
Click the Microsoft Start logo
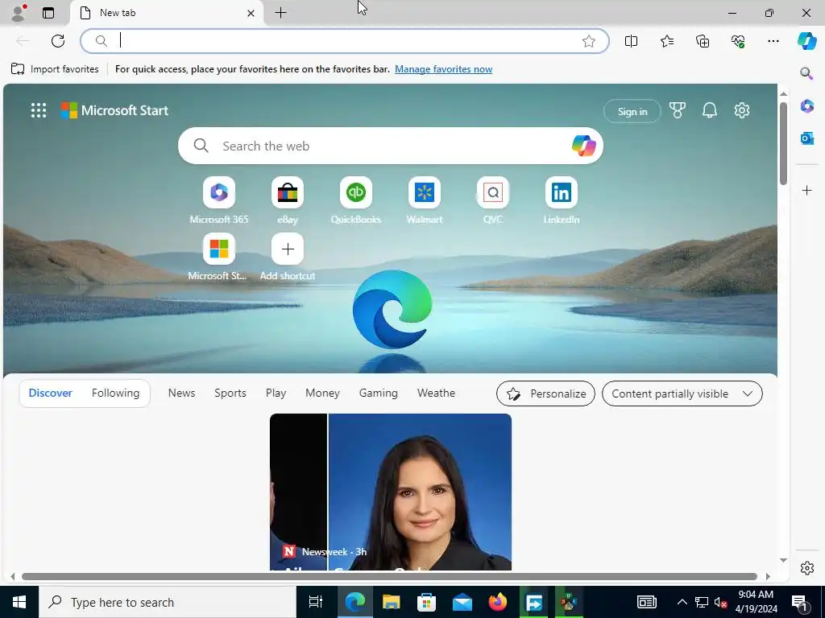pyautogui.click(x=114, y=110)
